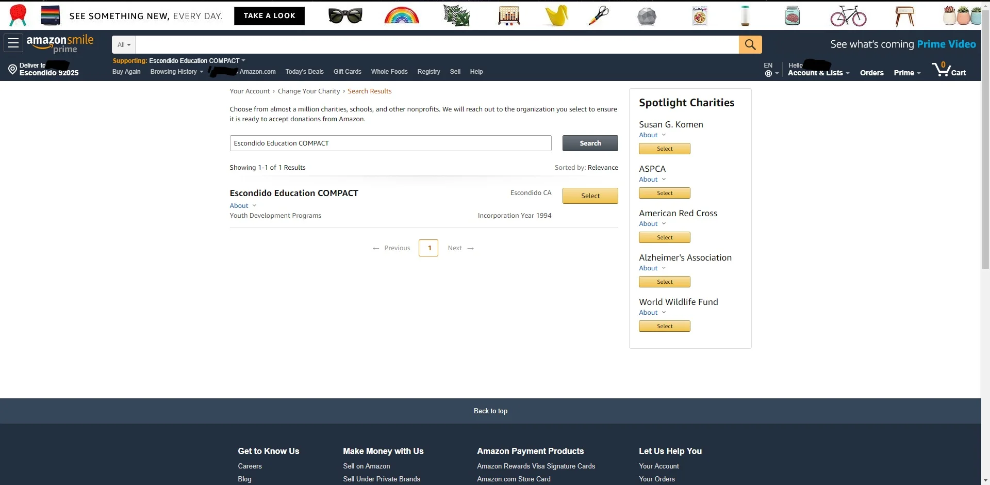Click the striped wallet product in banner
The height and width of the screenshot is (485, 990).
tap(51, 15)
